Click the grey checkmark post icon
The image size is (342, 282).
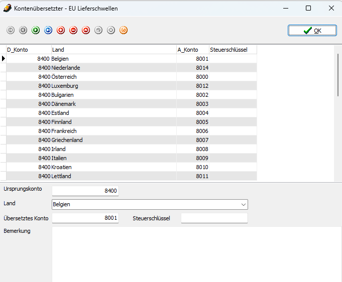pyautogui.click(x=98, y=31)
